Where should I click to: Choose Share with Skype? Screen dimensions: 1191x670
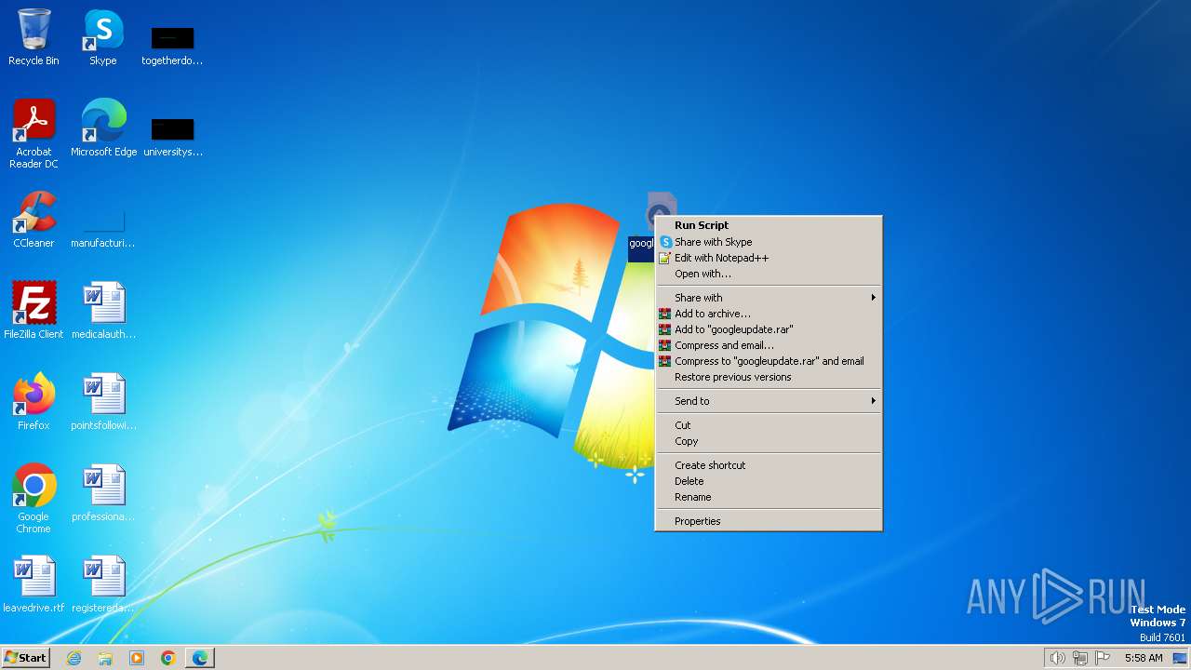click(x=769, y=242)
